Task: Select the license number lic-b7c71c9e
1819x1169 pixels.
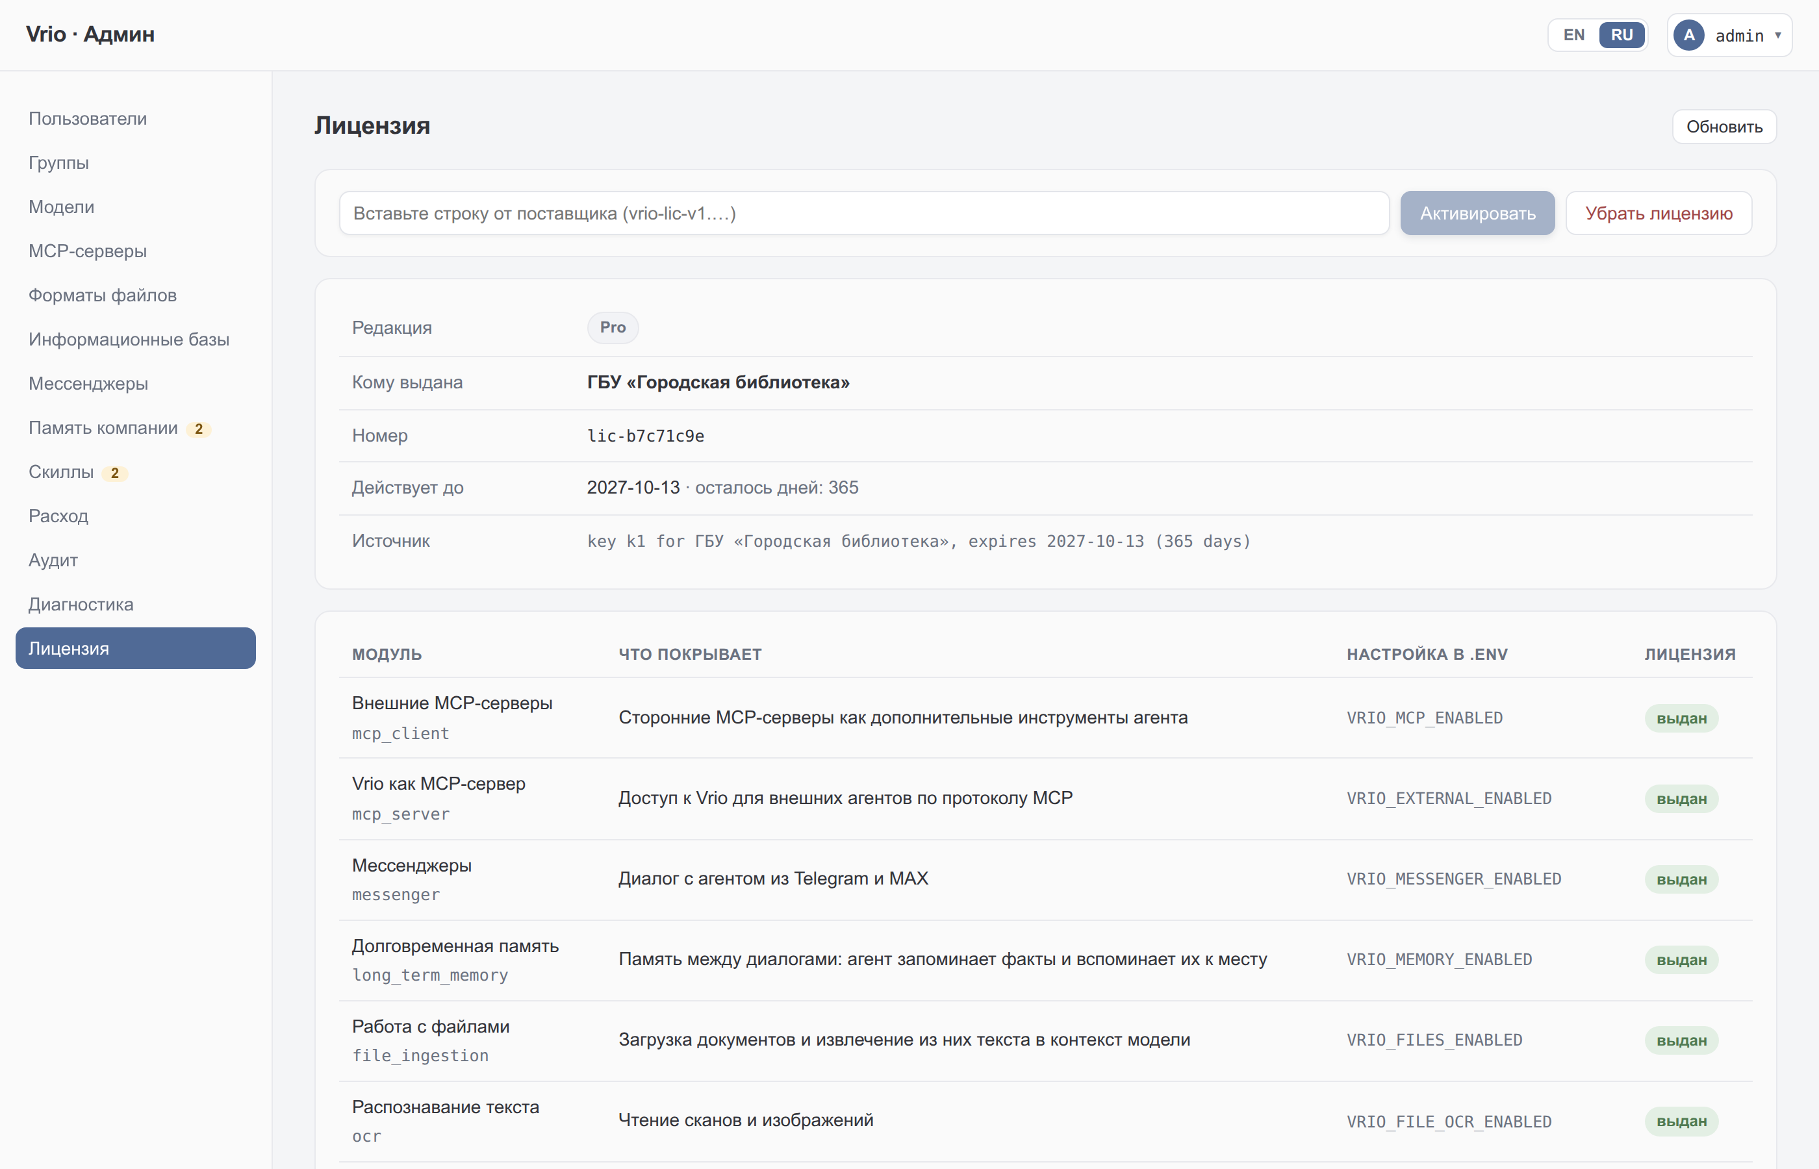Action: [x=646, y=436]
